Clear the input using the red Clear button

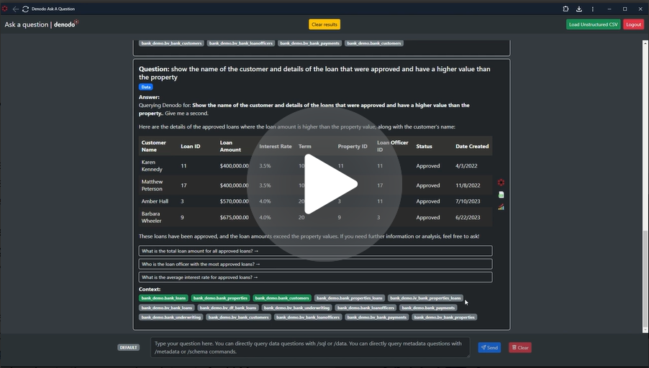[x=520, y=347]
